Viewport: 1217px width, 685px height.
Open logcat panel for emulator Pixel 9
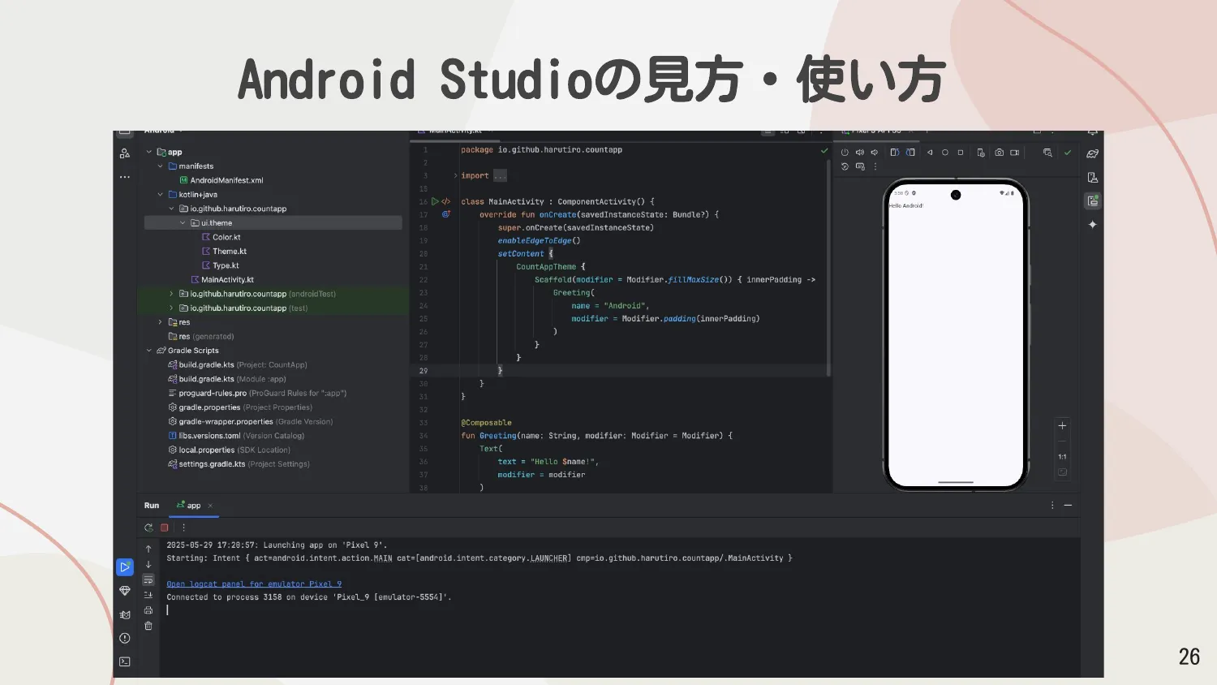[x=254, y=584]
